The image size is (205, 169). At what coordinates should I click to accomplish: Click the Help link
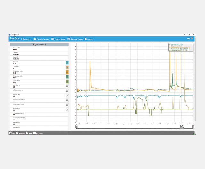pyautogui.click(x=189, y=38)
